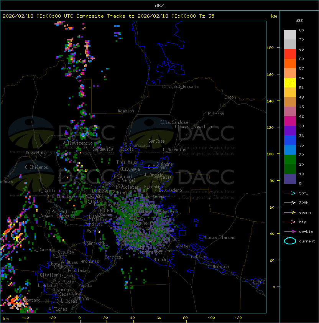The image size is (319, 323).
Task: Select the yellow eburn arrow legend icon
Action: click(x=290, y=213)
